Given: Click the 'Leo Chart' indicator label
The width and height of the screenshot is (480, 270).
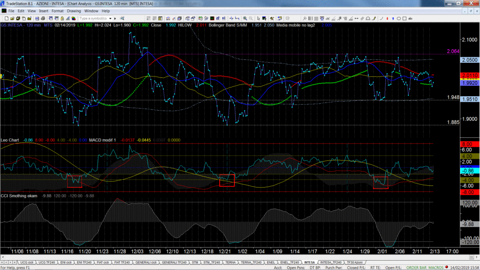Looking at the screenshot, I should (x=10, y=140).
